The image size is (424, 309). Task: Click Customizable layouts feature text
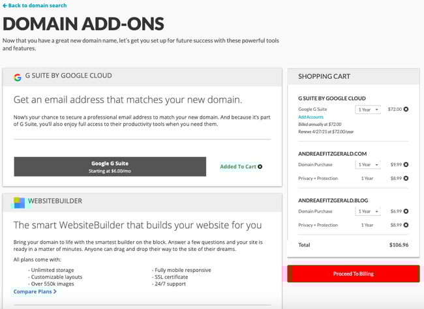[57, 277]
